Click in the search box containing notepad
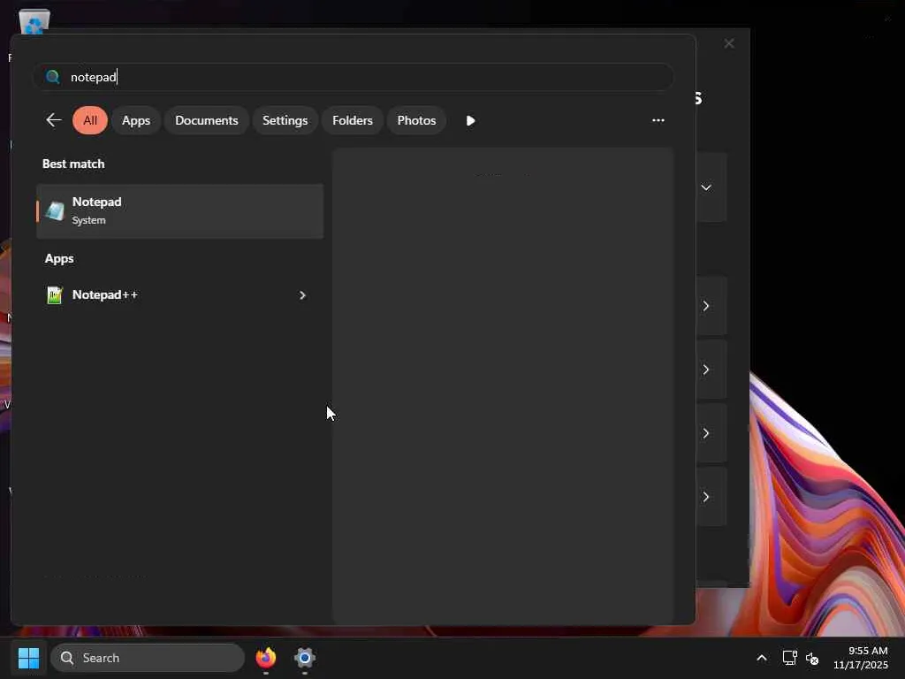The image size is (905, 679). point(354,77)
